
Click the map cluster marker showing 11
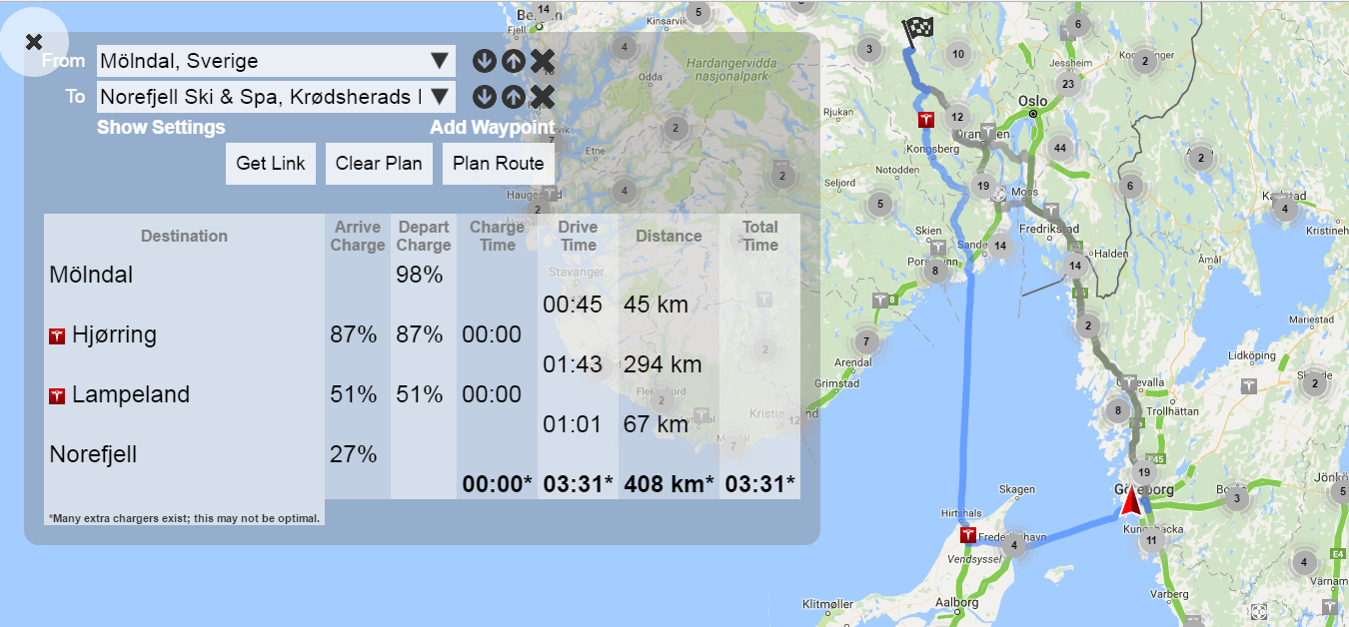pos(1151,541)
